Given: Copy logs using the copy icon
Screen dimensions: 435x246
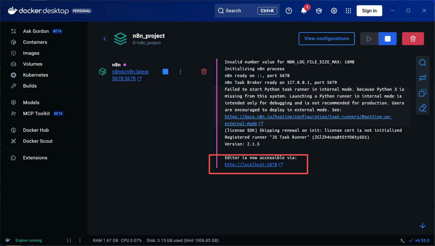Looking at the screenshot, I should (422, 92).
